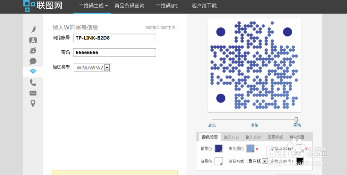Expand the 二维码生成 menu
The image size is (347, 175).
click(x=93, y=6)
